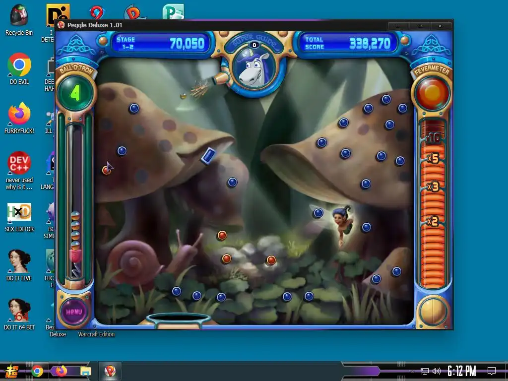Image resolution: width=508 pixels, height=381 pixels.
Task: Maximize the Peggle Deluxe window
Action: pos(420,26)
